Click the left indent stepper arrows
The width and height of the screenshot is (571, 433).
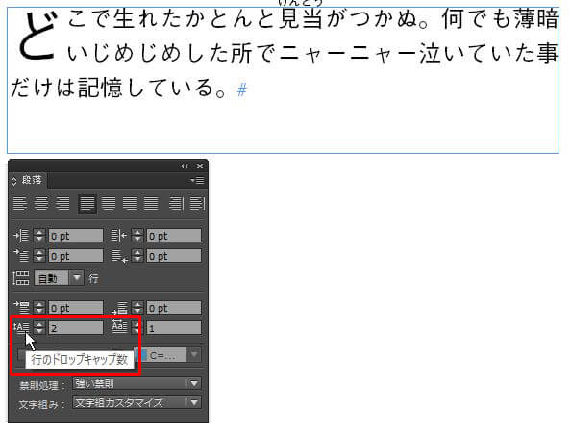39,236
